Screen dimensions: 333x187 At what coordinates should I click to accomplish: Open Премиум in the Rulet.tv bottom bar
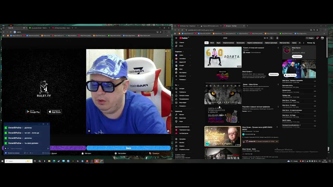[154, 153]
